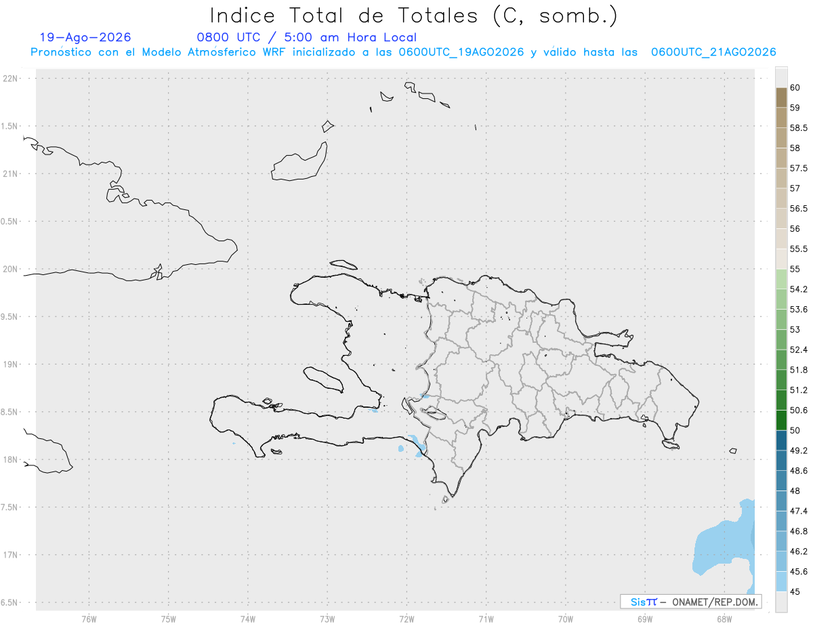Click the latitude label '18N'
This screenshot has width=813, height=628.
pyautogui.click(x=10, y=460)
